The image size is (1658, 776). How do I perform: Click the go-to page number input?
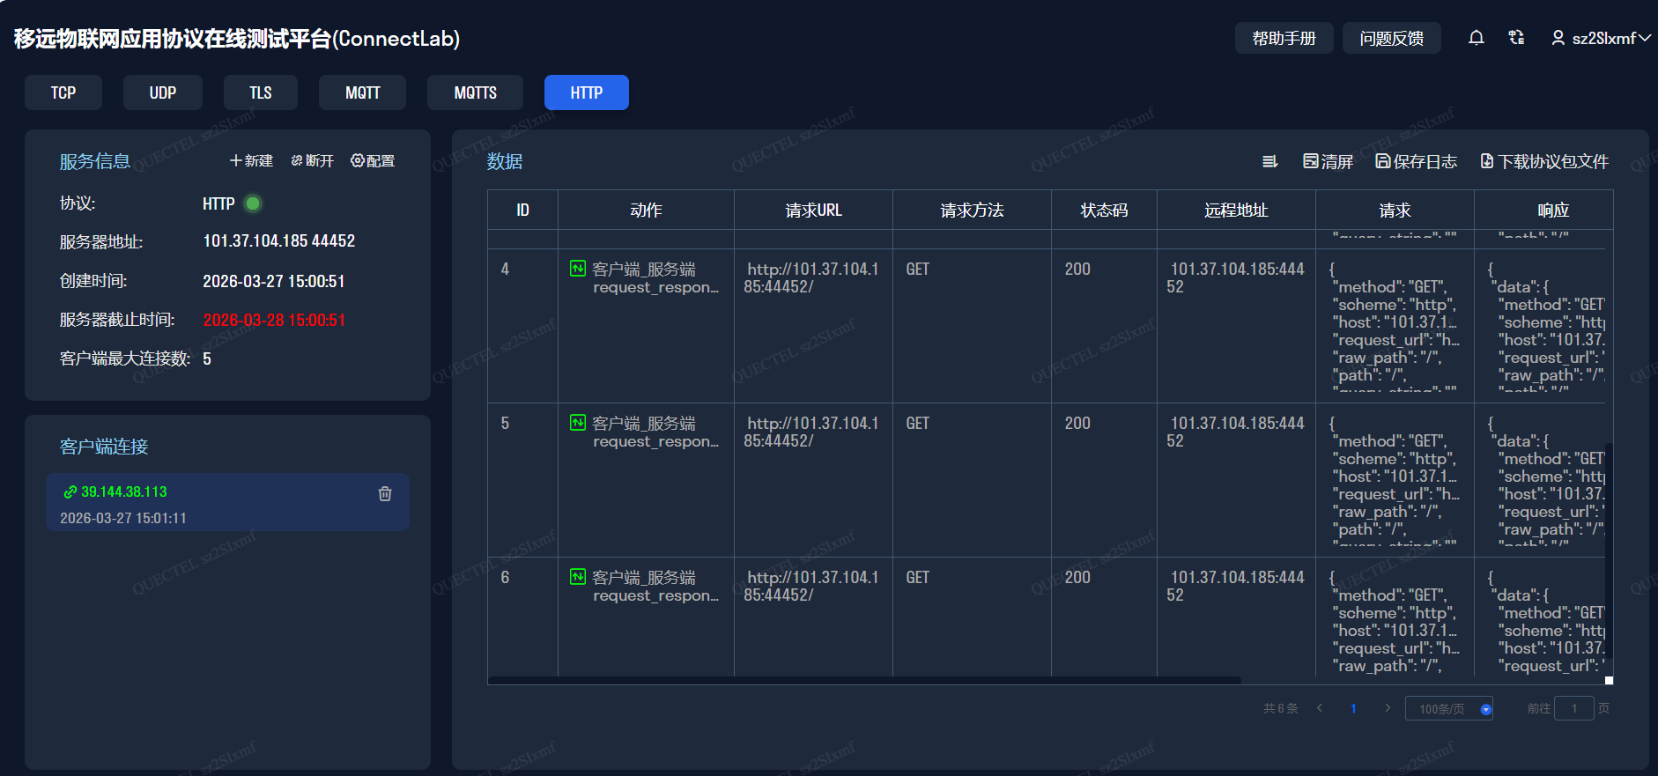click(1573, 708)
